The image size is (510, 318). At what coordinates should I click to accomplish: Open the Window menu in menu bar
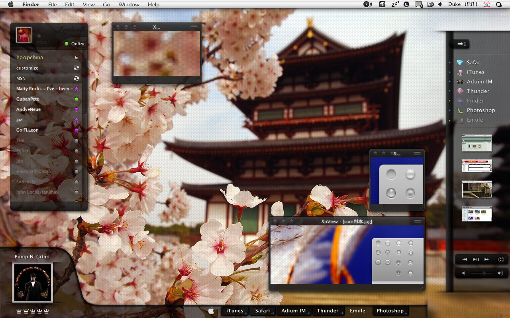pyautogui.click(x=129, y=5)
